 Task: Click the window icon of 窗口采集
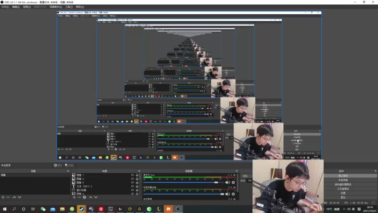74,190
